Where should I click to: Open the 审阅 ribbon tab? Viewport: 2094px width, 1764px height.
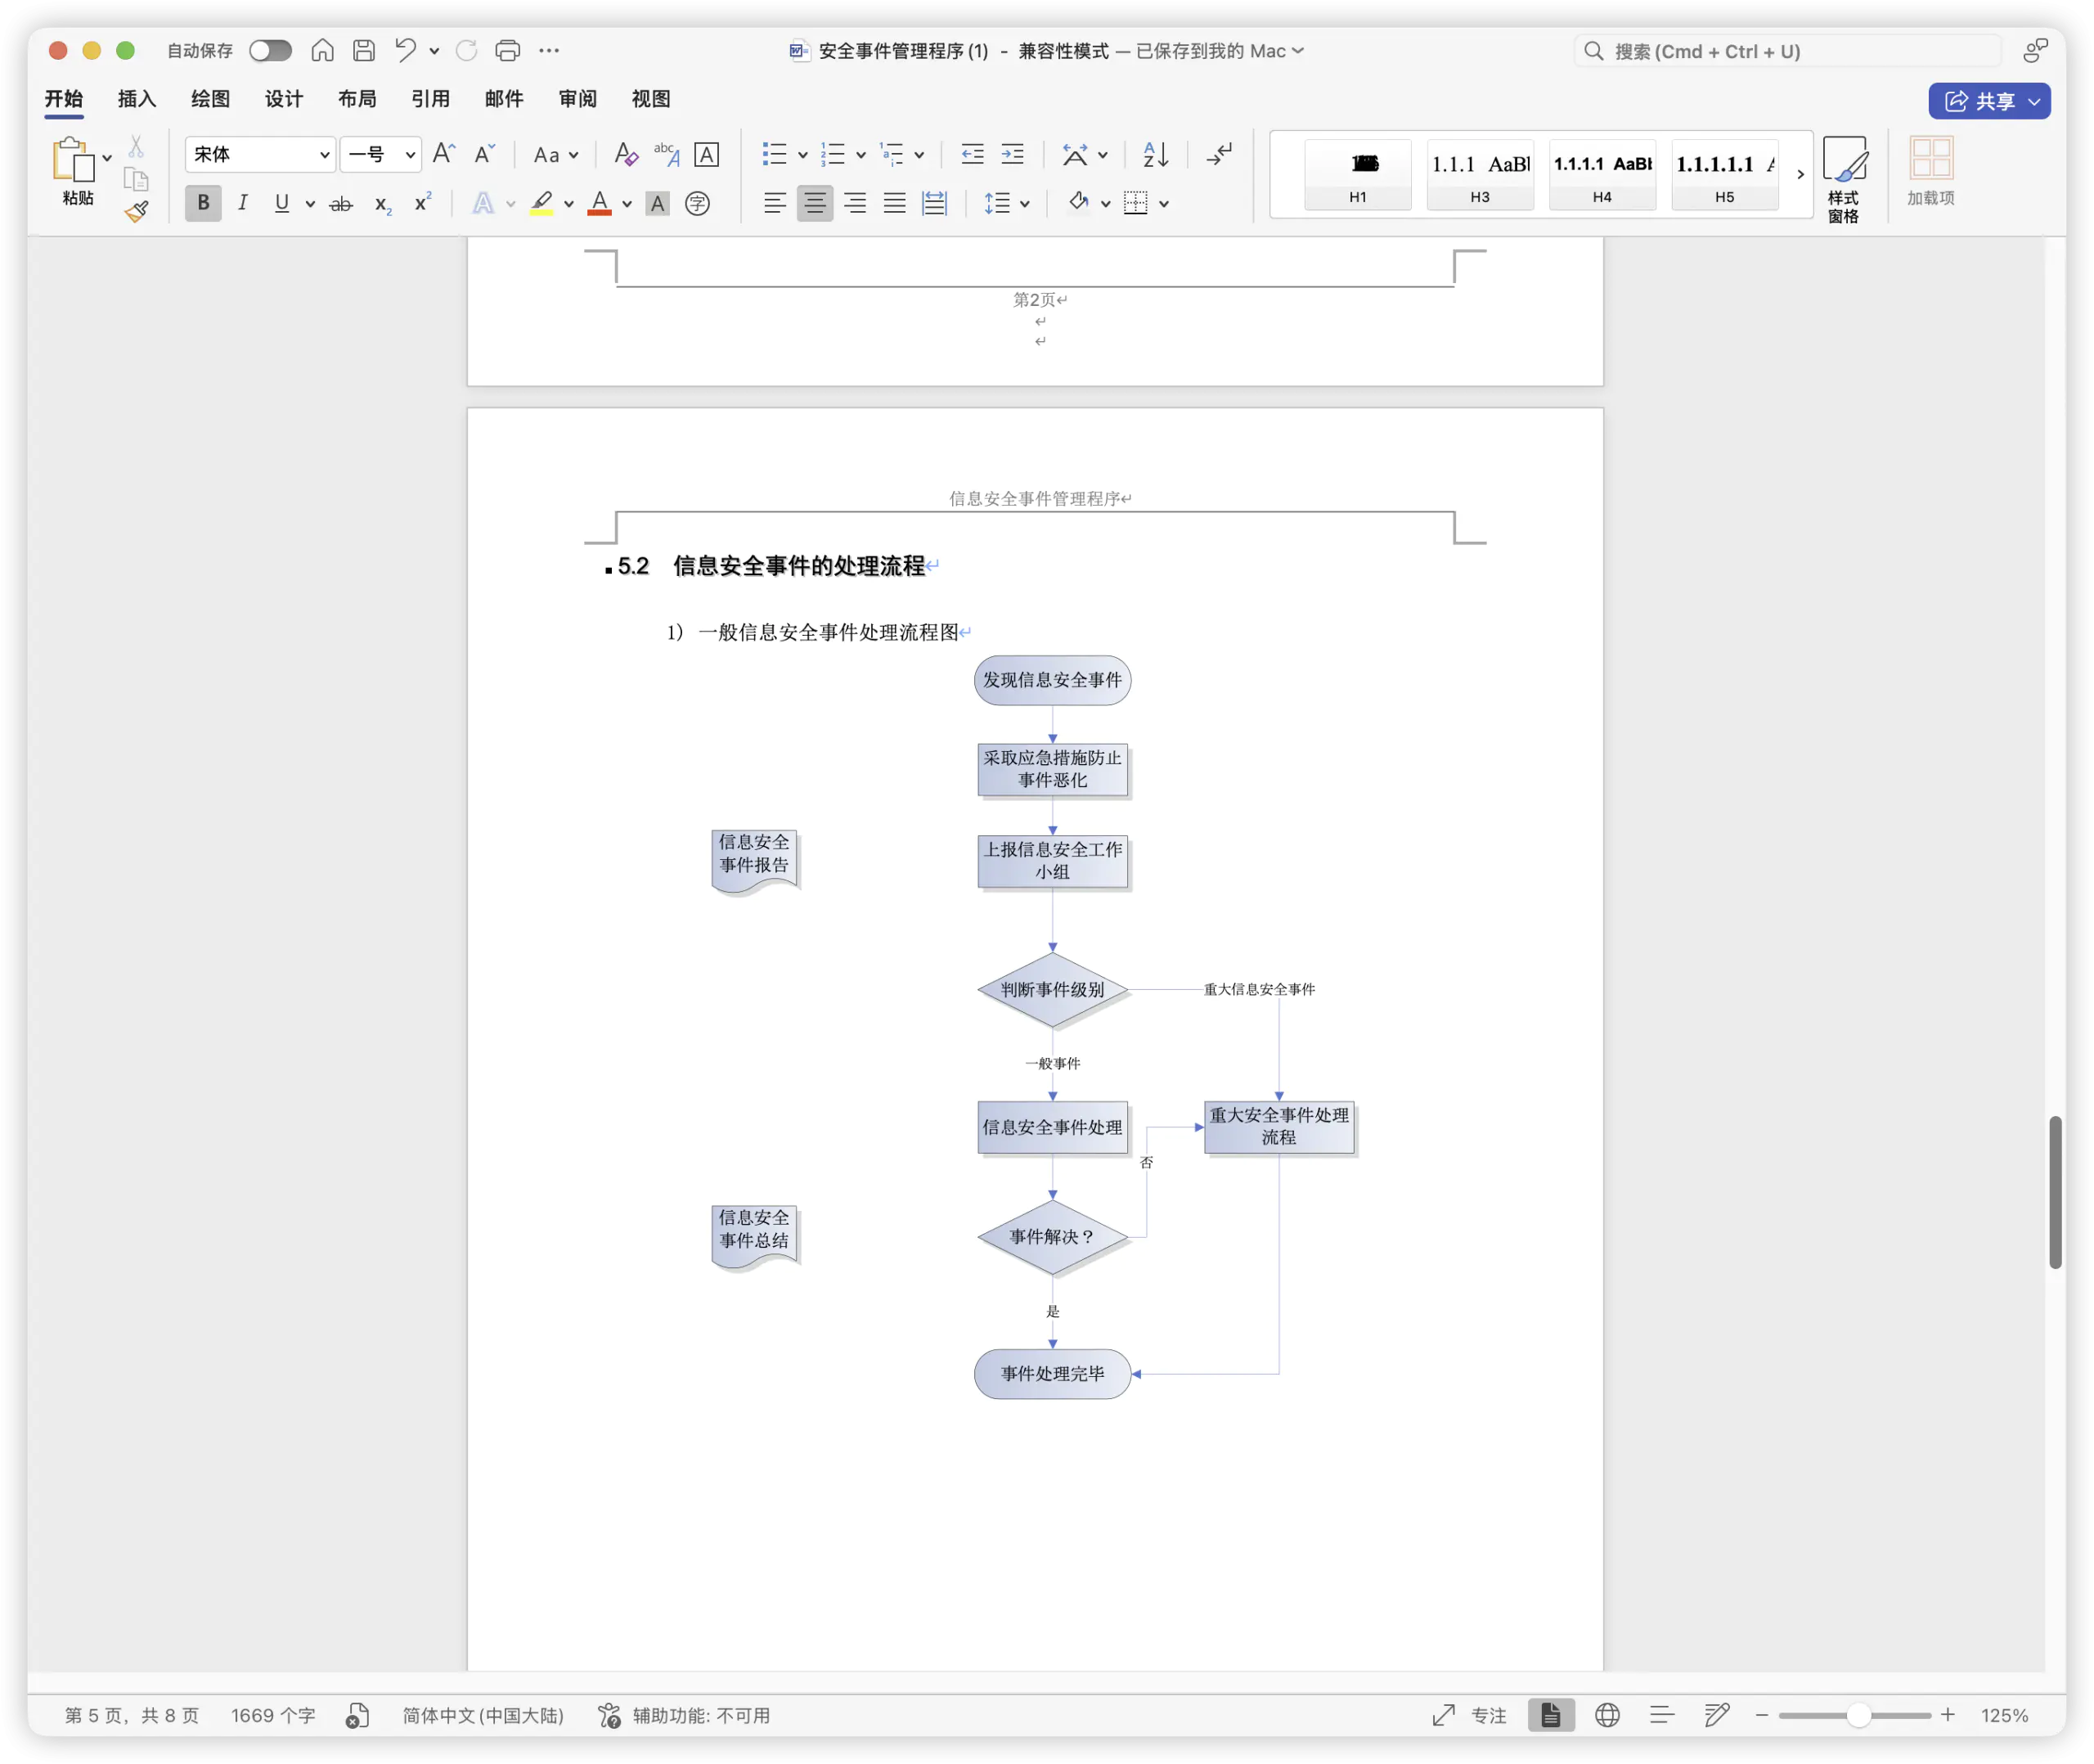point(577,99)
